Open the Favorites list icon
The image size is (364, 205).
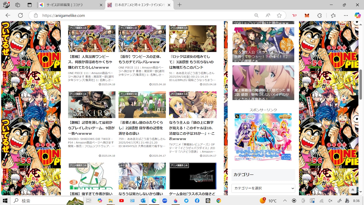333,15
